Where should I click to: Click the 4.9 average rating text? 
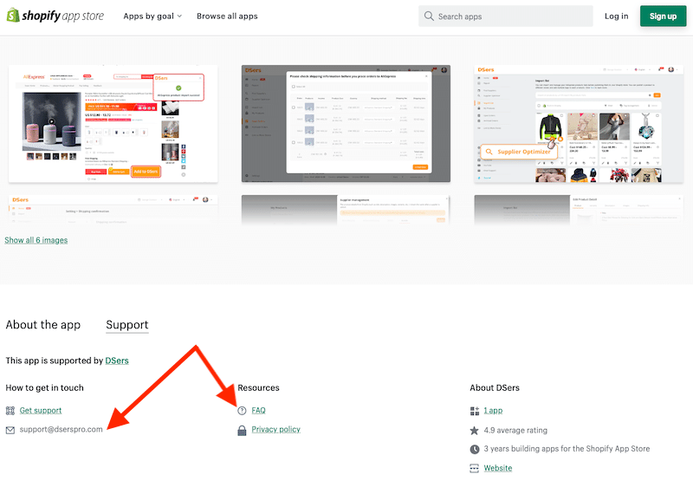pyautogui.click(x=515, y=430)
